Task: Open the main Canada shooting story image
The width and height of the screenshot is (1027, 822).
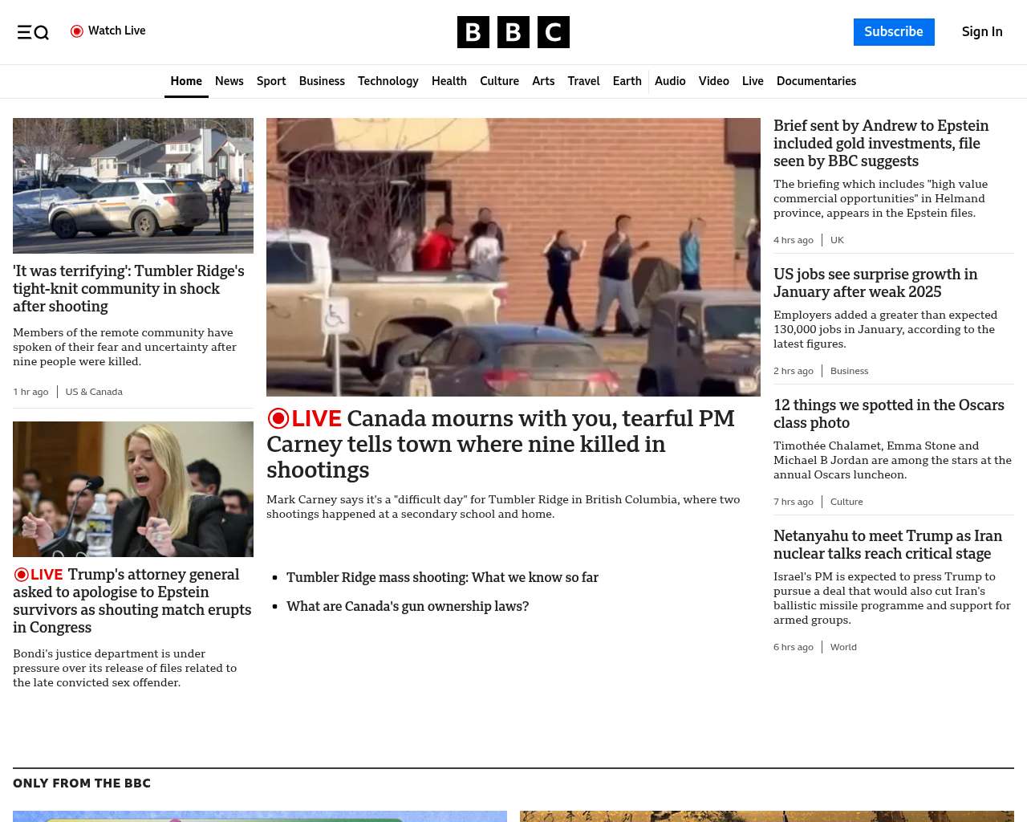Action: 513,257
